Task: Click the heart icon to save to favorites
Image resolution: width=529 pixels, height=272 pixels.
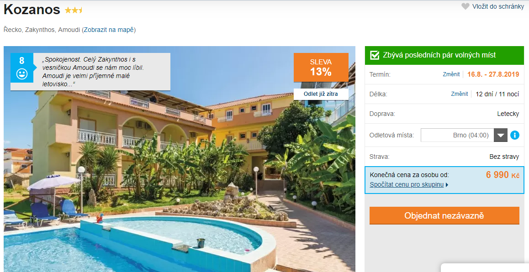Action: point(466,6)
